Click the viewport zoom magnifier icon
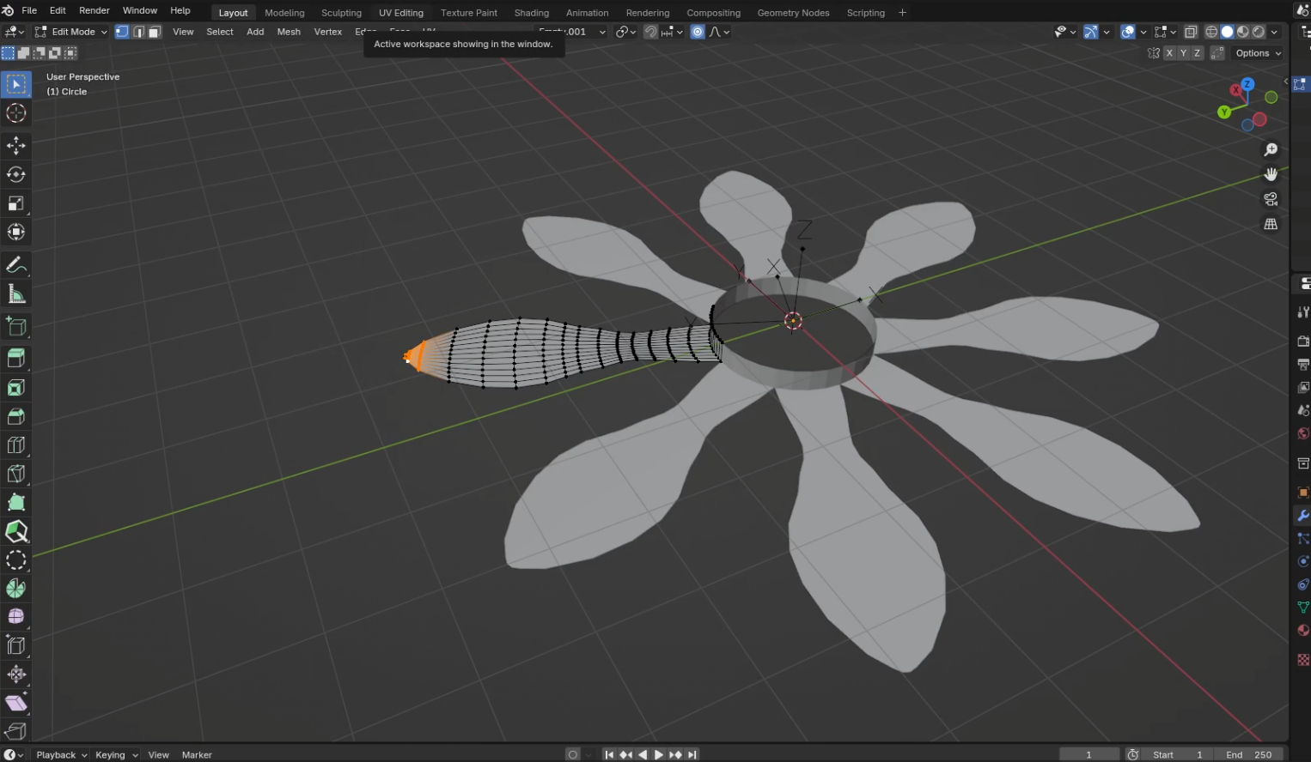The width and height of the screenshot is (1311, 762). tap(1271, 150)
